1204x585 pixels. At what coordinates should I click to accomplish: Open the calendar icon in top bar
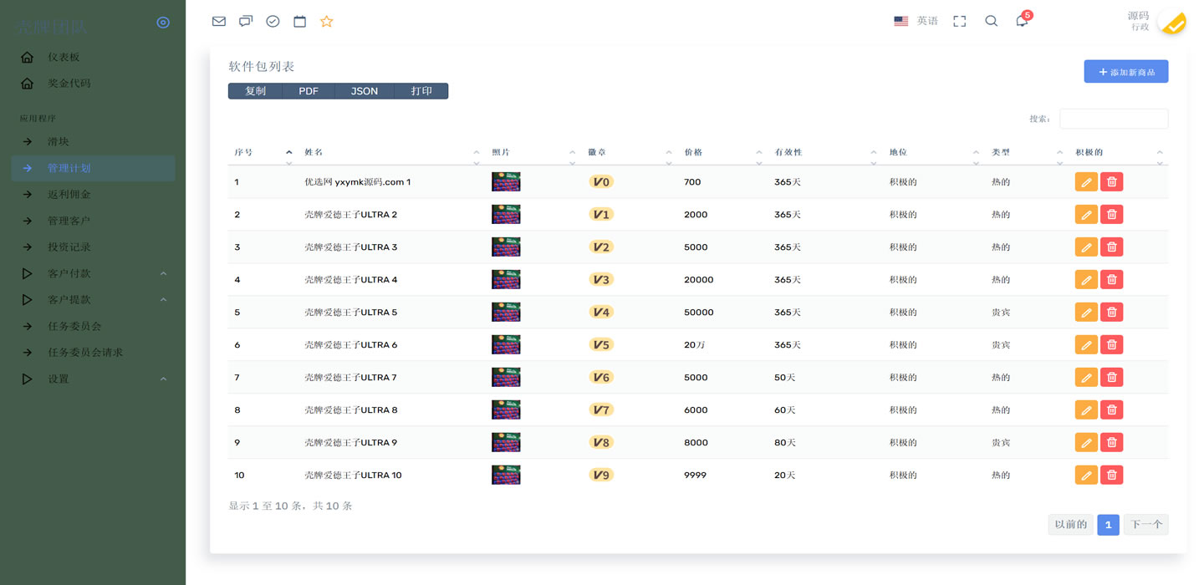(299, 22)
